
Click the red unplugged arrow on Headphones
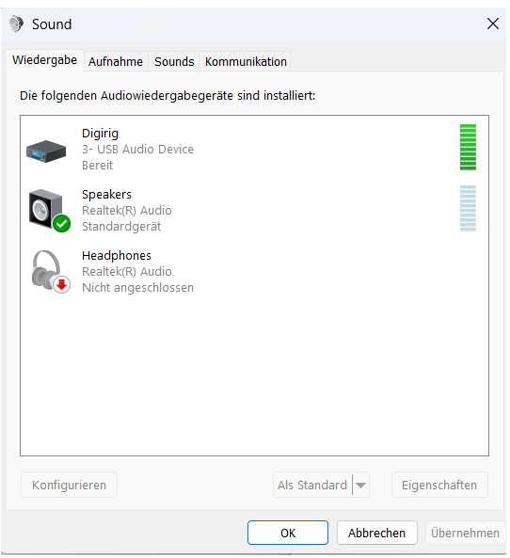(x=62, y=285)
